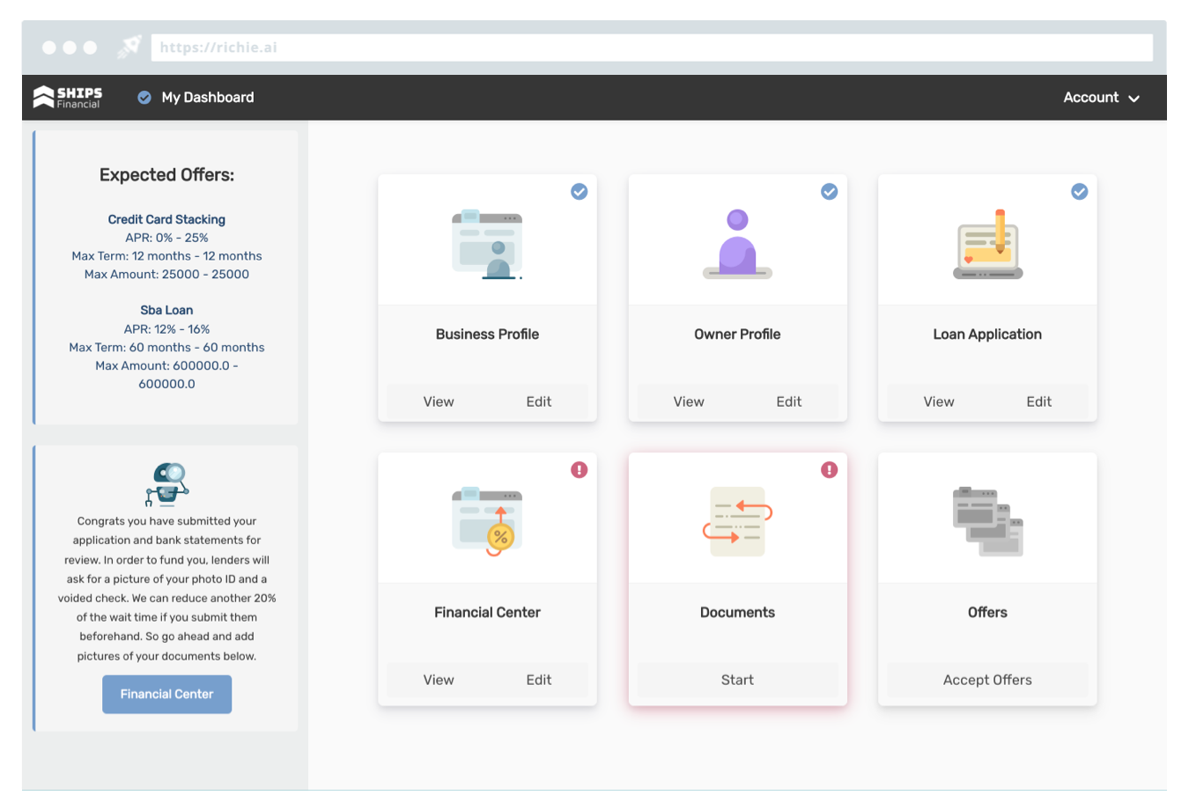Edit the Owner Profile
Viewport: 1189px width, 810px height.
(789, 401)
